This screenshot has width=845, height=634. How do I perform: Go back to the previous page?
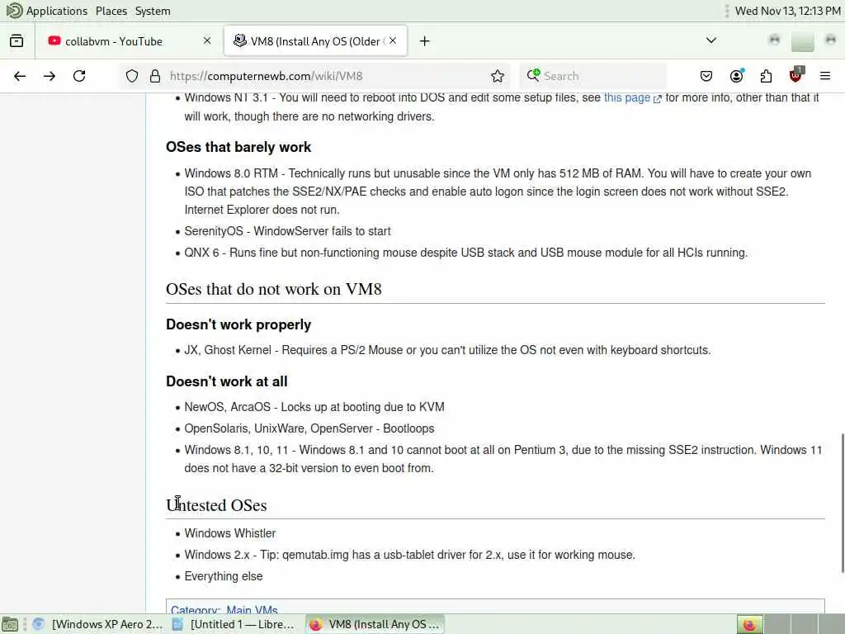click(20, 76)
